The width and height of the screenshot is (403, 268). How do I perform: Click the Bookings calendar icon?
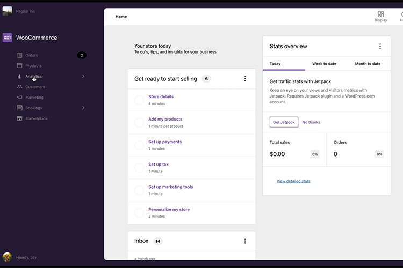tap(20, 108)
